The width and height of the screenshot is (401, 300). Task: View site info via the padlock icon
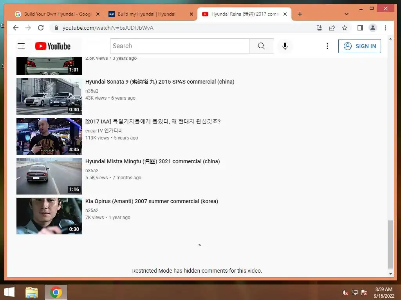[x=56, y=28]
